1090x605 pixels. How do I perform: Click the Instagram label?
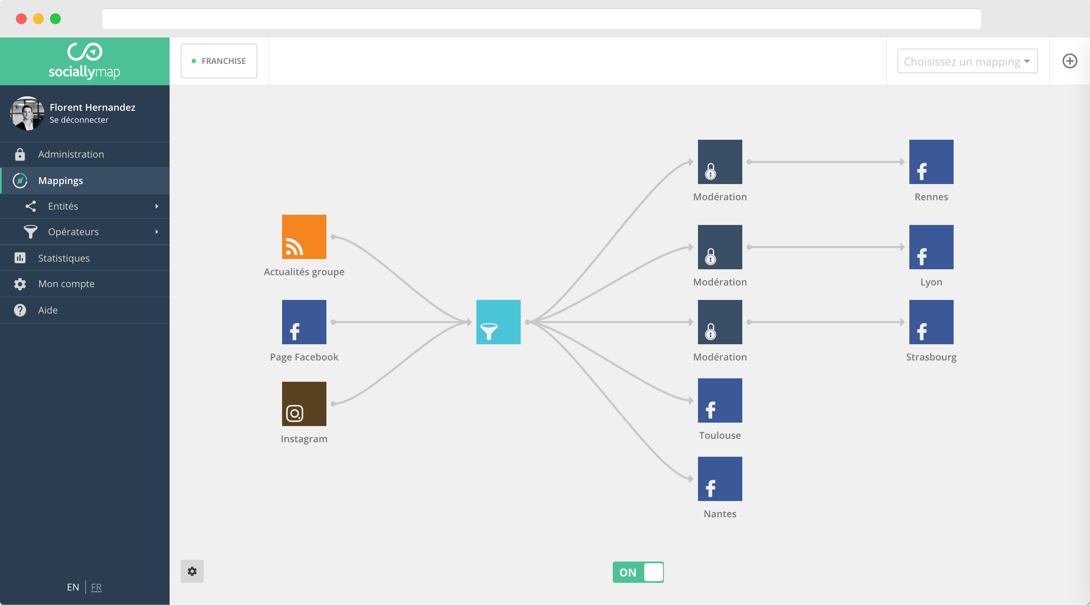tap(304, 439)
